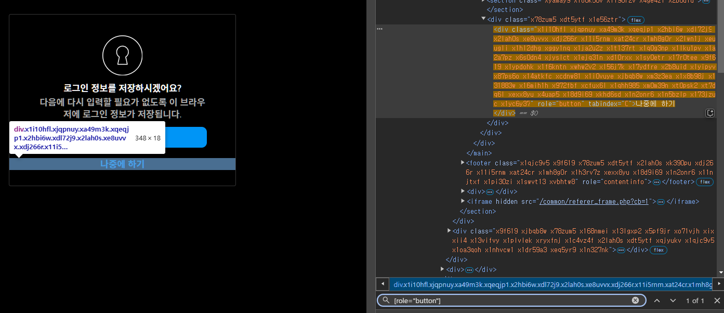Click the 로그인 정보를 저장하시겠어요? heading
Viewport: 724px width, 313px height.
point(122,88)
